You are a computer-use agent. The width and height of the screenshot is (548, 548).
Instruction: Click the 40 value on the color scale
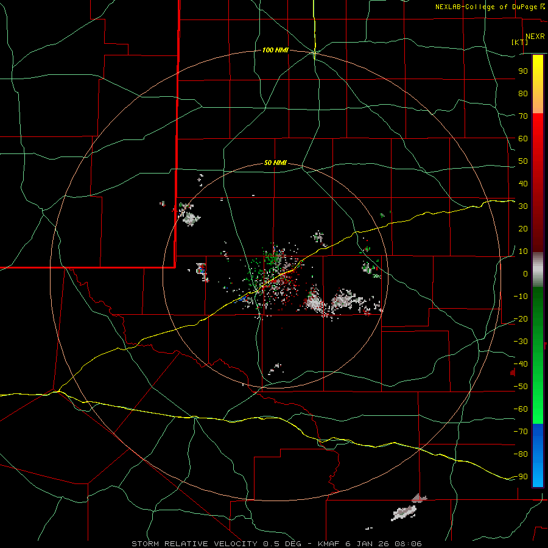click(523, 183)
